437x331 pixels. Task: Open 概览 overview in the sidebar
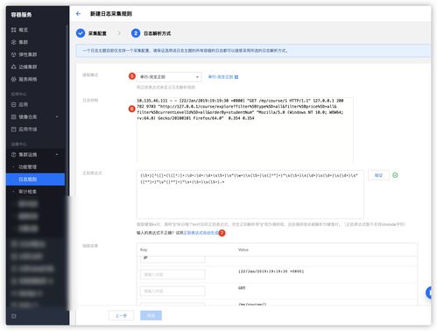pos(24,30)
